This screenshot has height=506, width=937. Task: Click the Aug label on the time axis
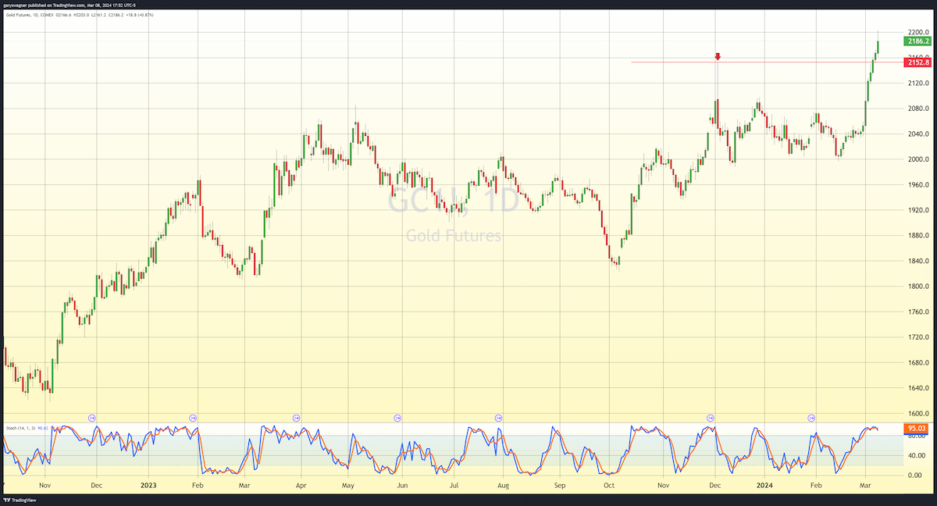[x=504, y=485]
